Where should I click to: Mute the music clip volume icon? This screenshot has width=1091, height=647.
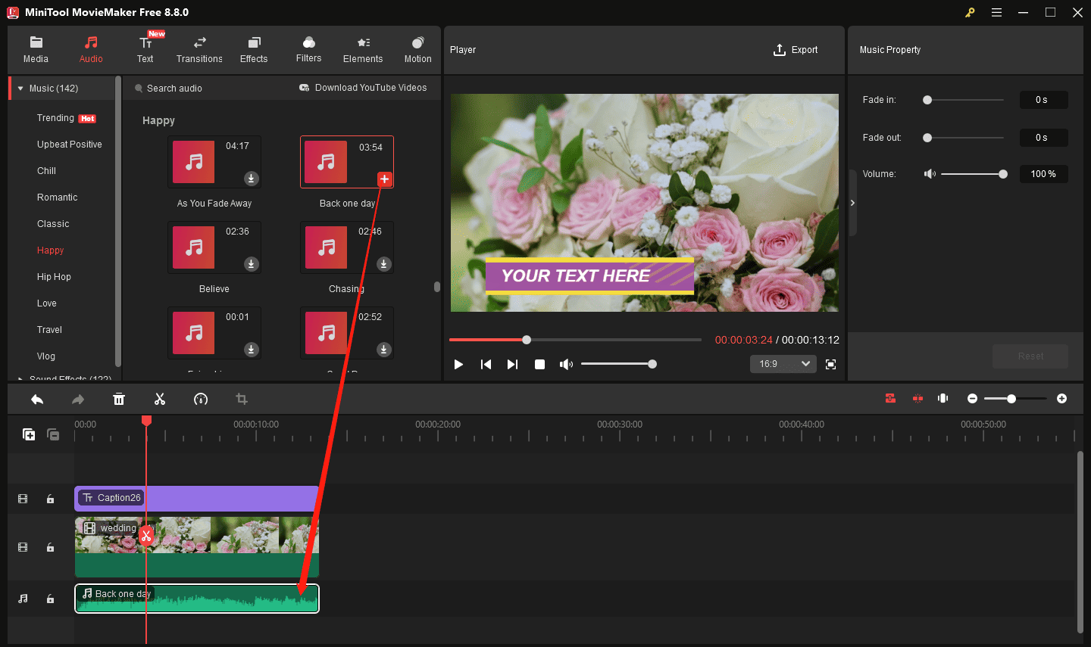coord(930,174)
